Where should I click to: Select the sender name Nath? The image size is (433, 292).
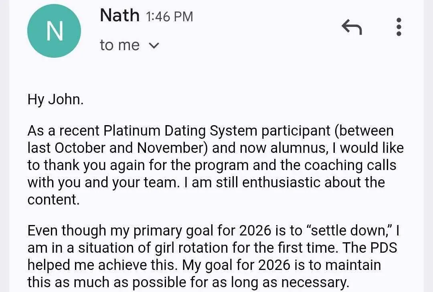pos(119,16)
